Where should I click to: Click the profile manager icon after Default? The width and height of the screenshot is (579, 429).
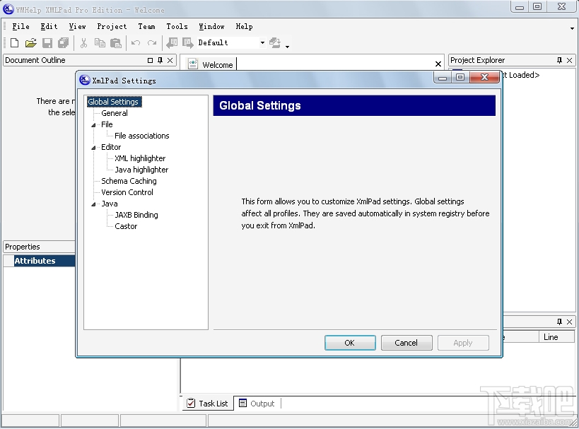coord(275,43)
